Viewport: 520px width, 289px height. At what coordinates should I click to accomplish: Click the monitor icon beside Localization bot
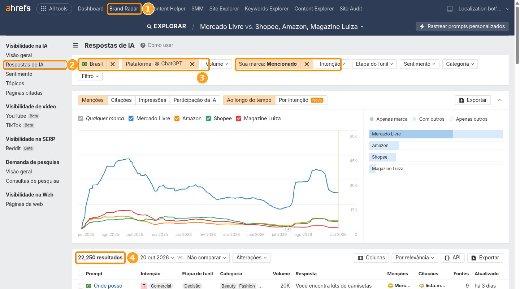pyautogui.click(x=450, y=9)
